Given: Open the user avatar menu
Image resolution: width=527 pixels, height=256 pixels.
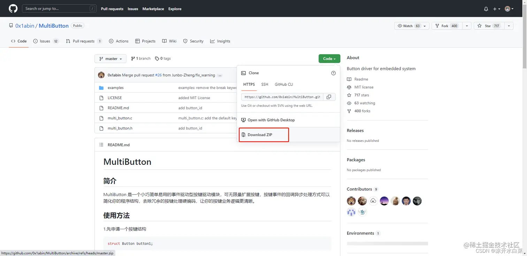Looking at the screenshot, I should click(509, 9).
